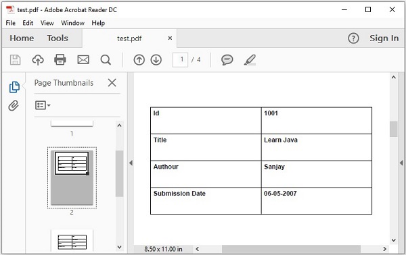Collapse the left navigation pane arrow
The image size is (406, 255).
tap(131, 163)
